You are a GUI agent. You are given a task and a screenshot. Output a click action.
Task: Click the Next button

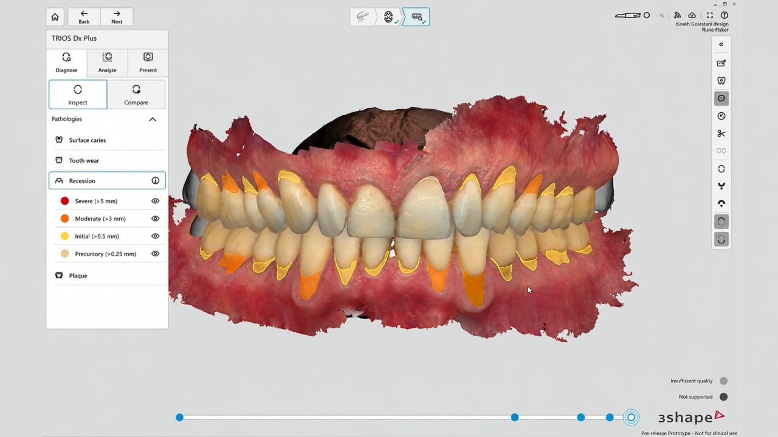coord(117,17)
